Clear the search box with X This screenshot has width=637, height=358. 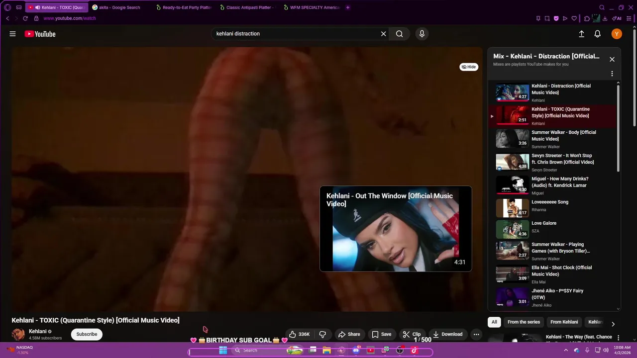coord(383,34)
